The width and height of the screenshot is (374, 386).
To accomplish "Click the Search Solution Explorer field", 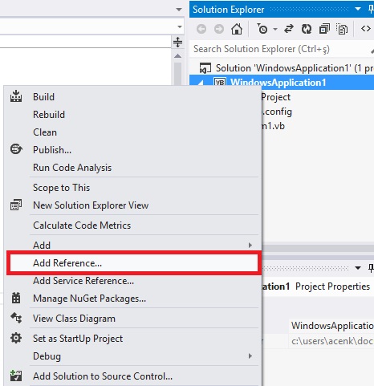I will point(281,49).
